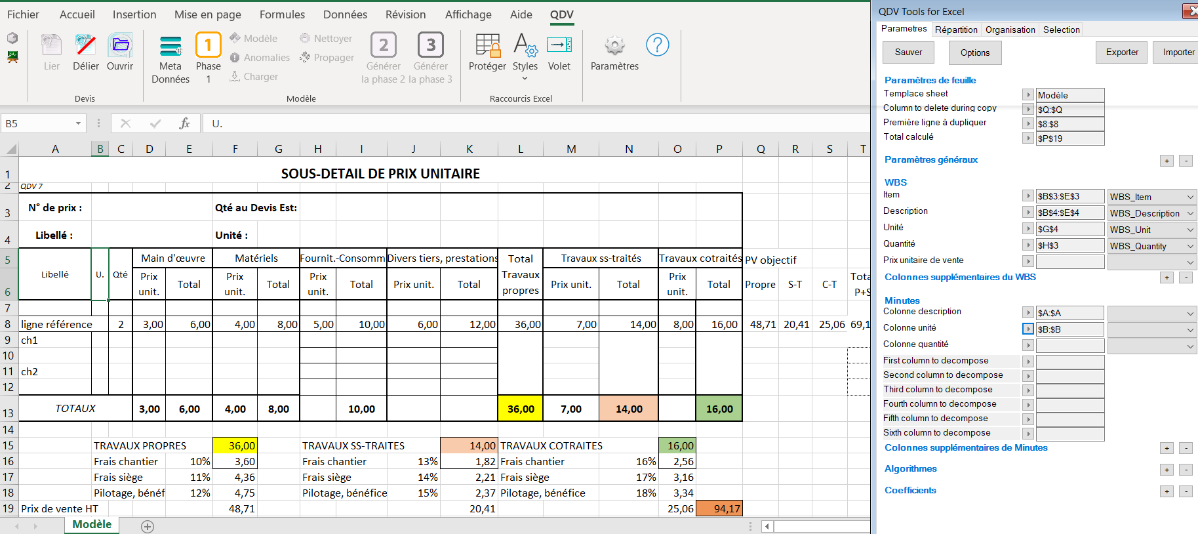The image size is (1198, 534).
Task: Click the insert function fx icon
Action: pos(185,123)
